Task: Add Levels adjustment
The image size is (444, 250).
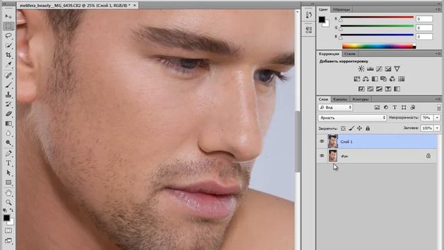Action: tap(370, 69)
